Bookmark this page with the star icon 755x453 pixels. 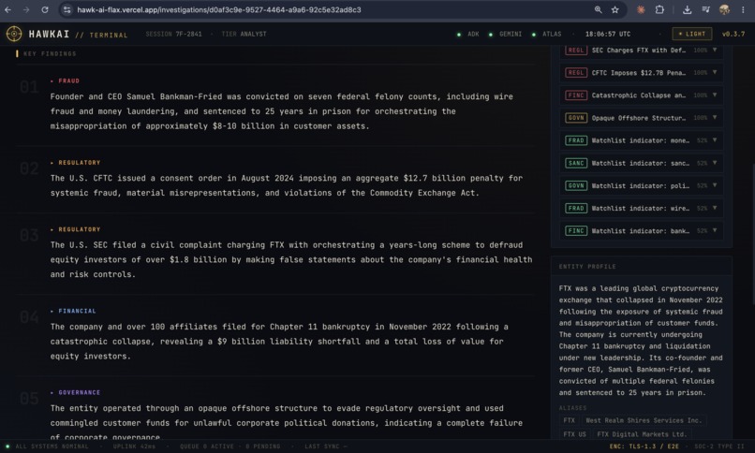(614, 9)
